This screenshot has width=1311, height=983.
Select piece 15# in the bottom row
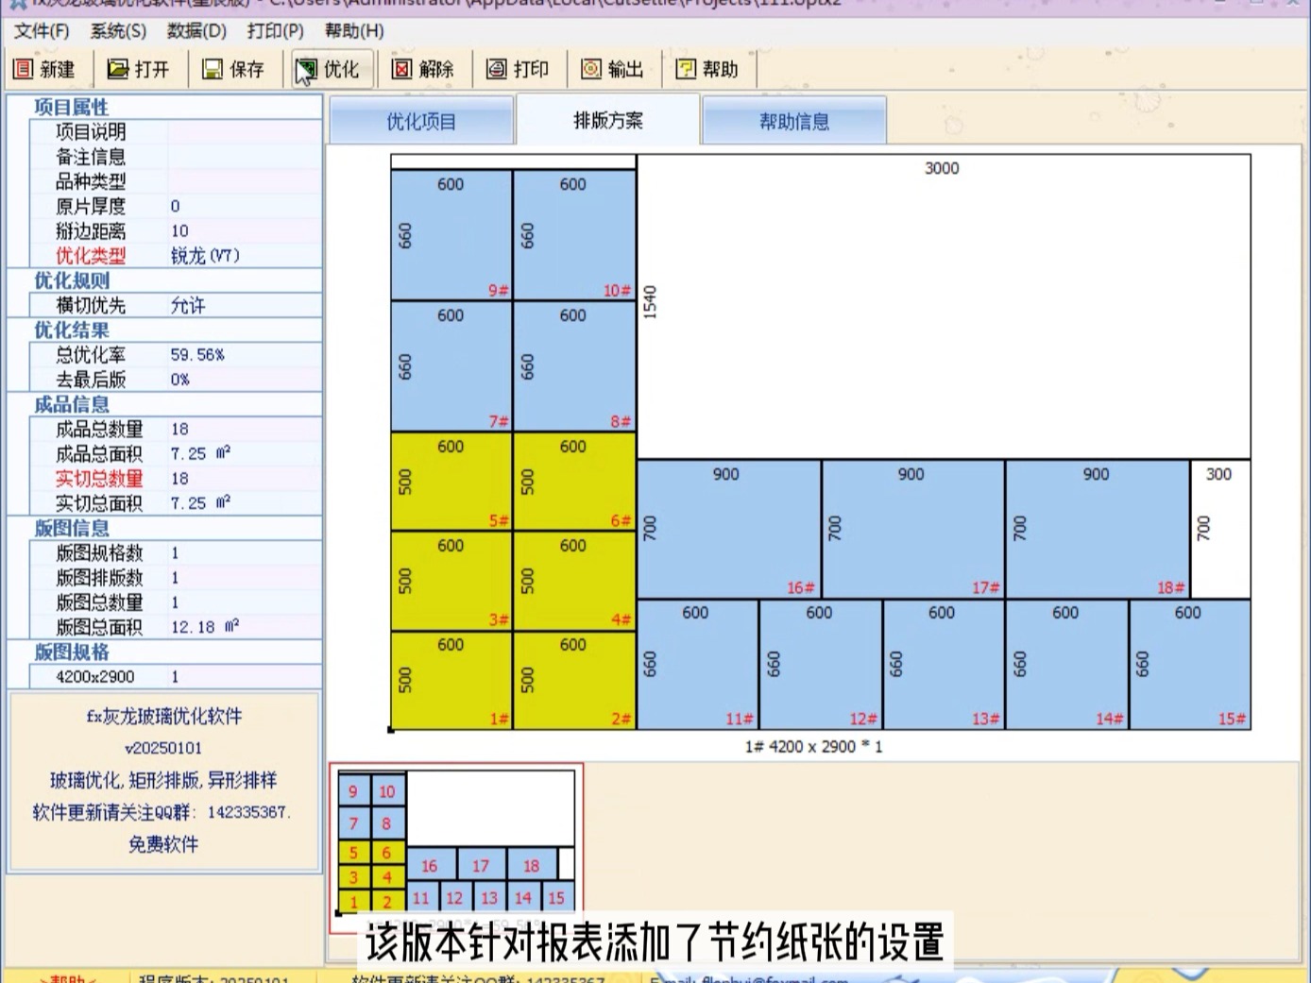pyautogui.click(x=1190, y=664)
